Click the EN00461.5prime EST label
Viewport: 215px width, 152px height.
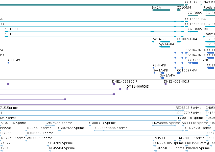38,128
